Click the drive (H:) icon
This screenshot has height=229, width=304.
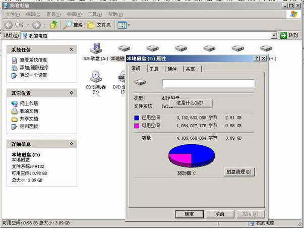tap(267, 49)
